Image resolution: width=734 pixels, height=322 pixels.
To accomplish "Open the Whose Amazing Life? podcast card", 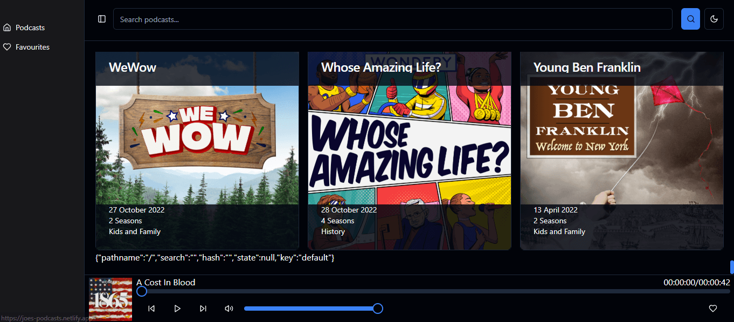I will click(409, 150).
